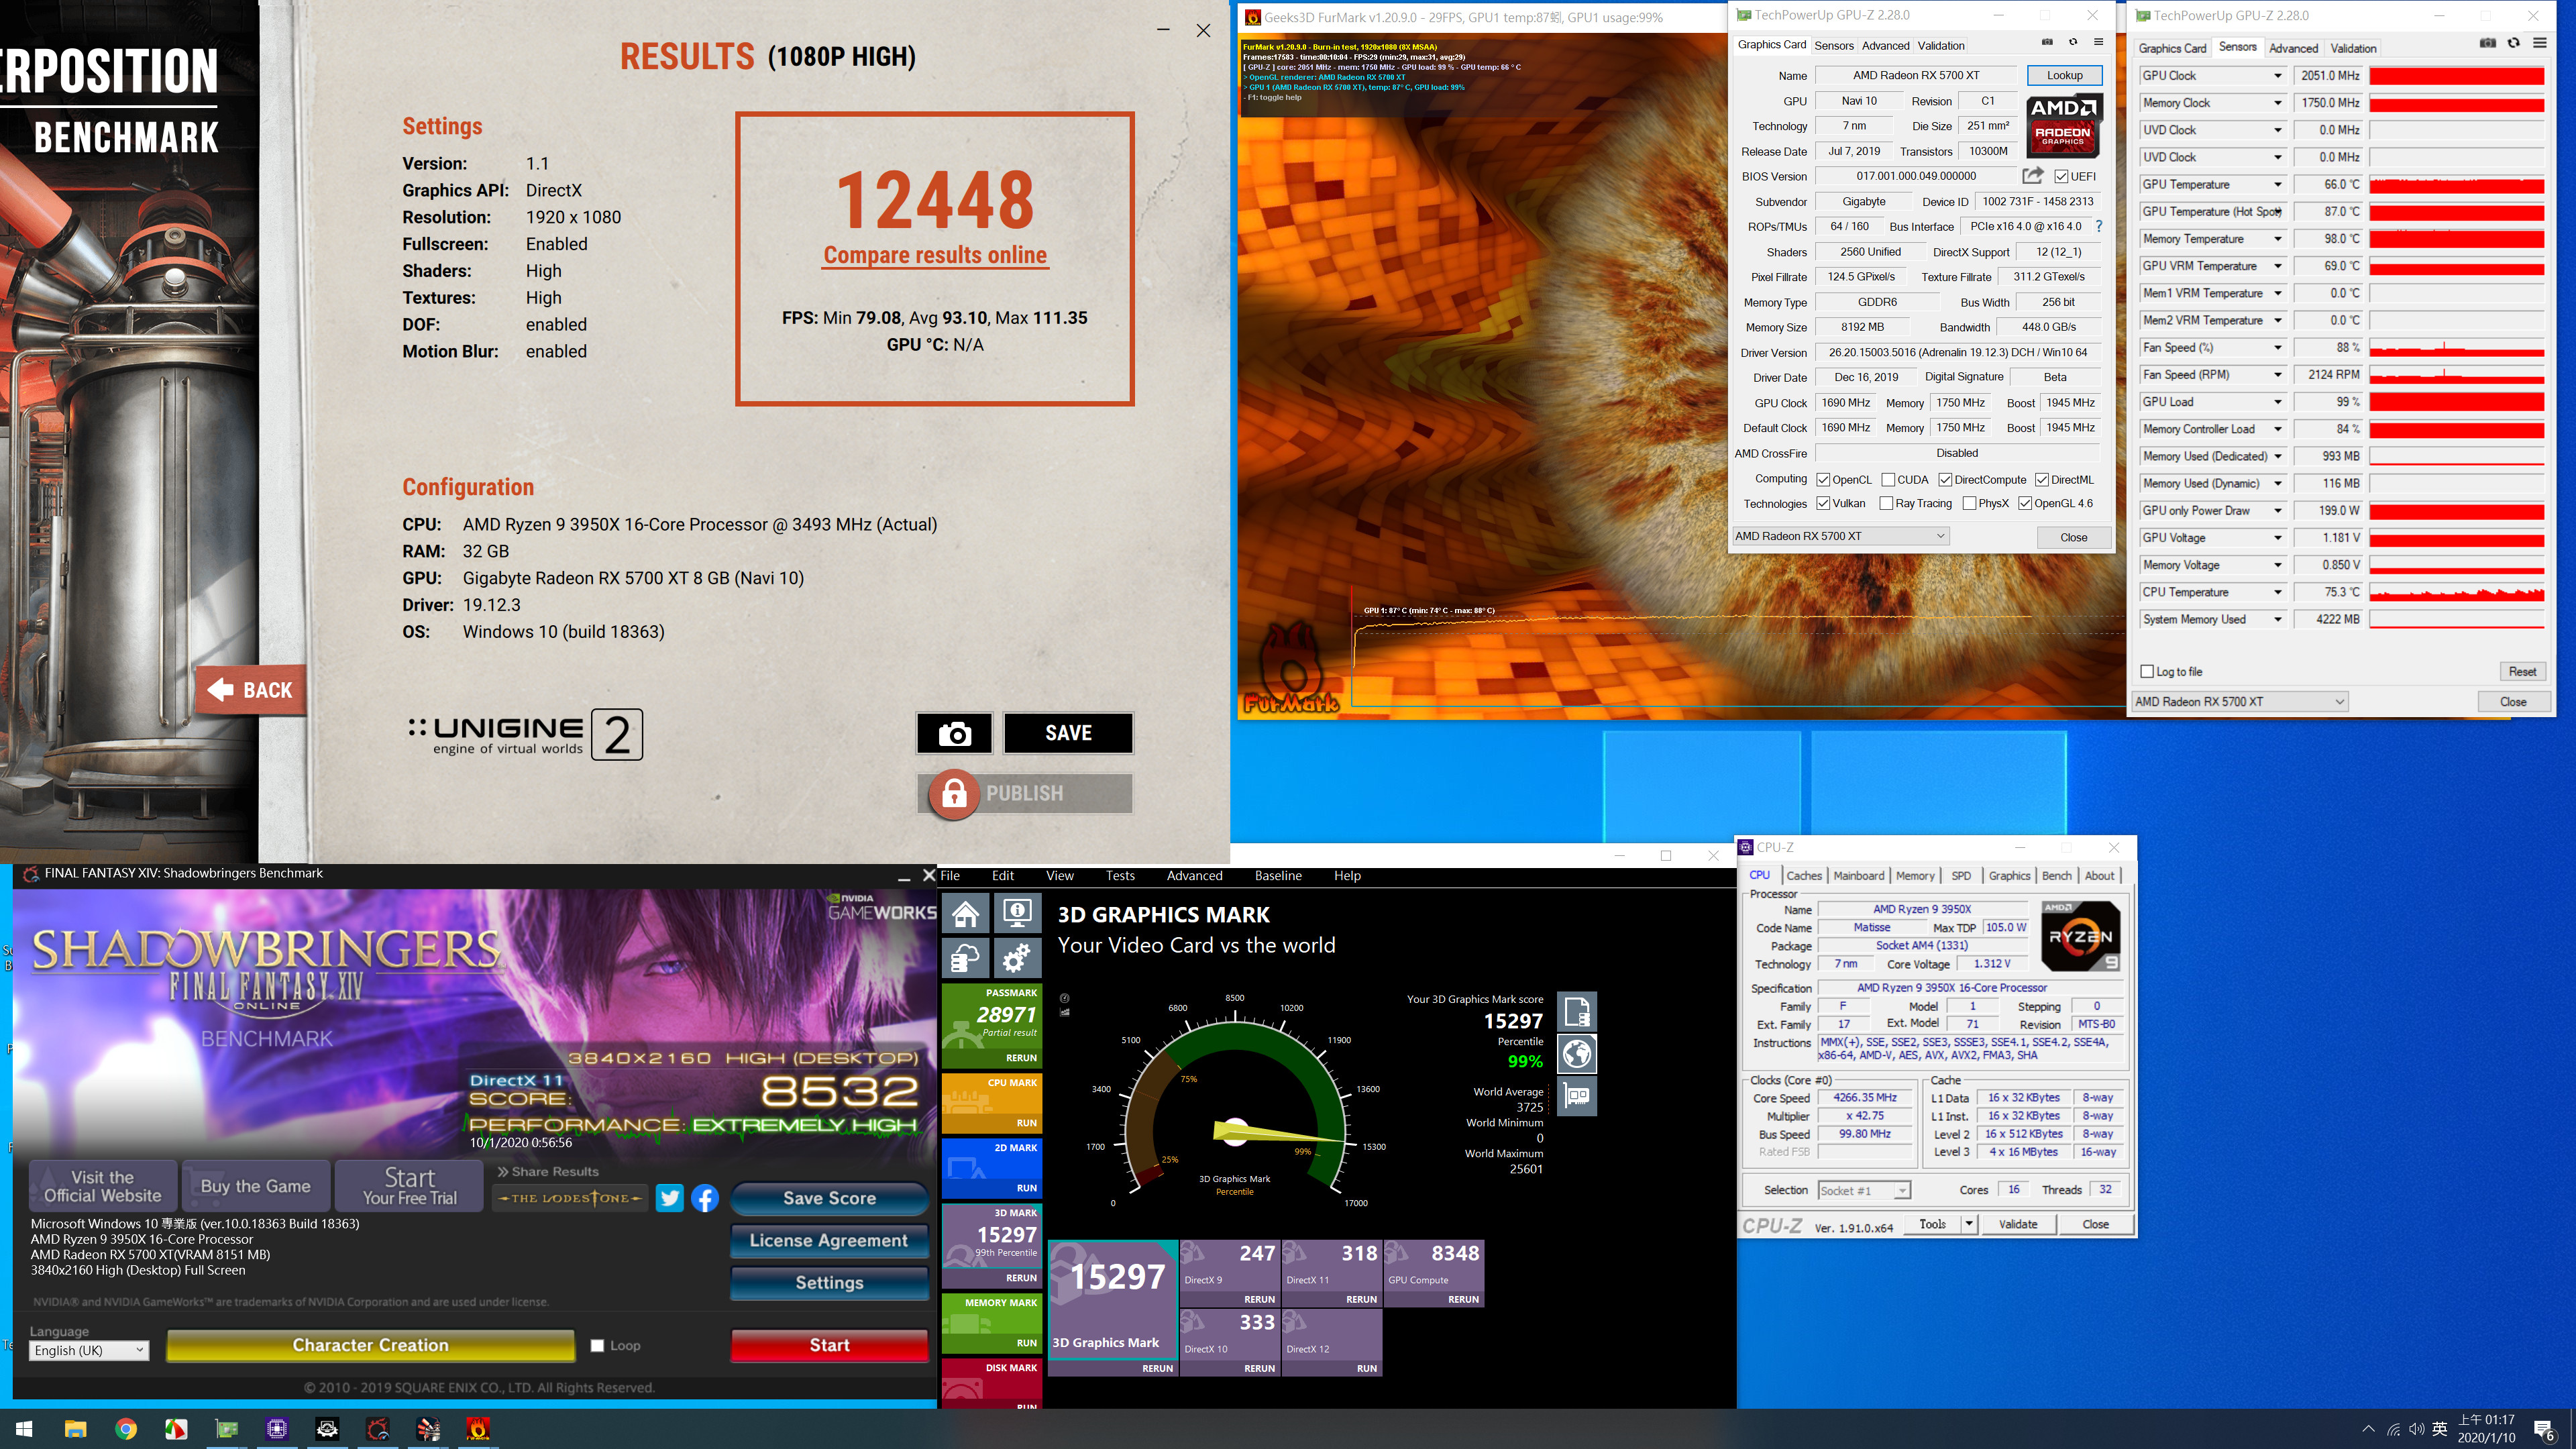Toggle PhysX checkbox in GPU-Z

point(1969,504)
